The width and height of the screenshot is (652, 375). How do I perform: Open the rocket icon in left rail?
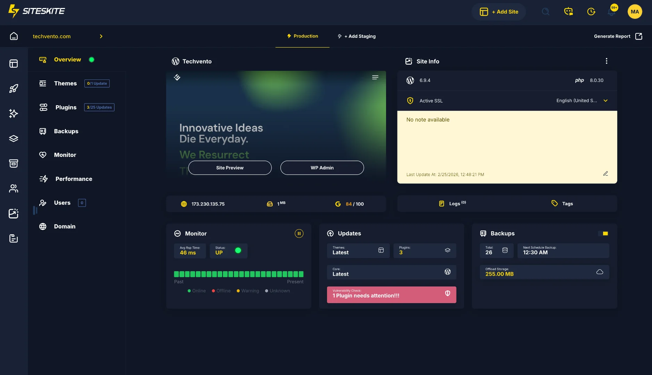pyautogui.click(x=14, y=89)
